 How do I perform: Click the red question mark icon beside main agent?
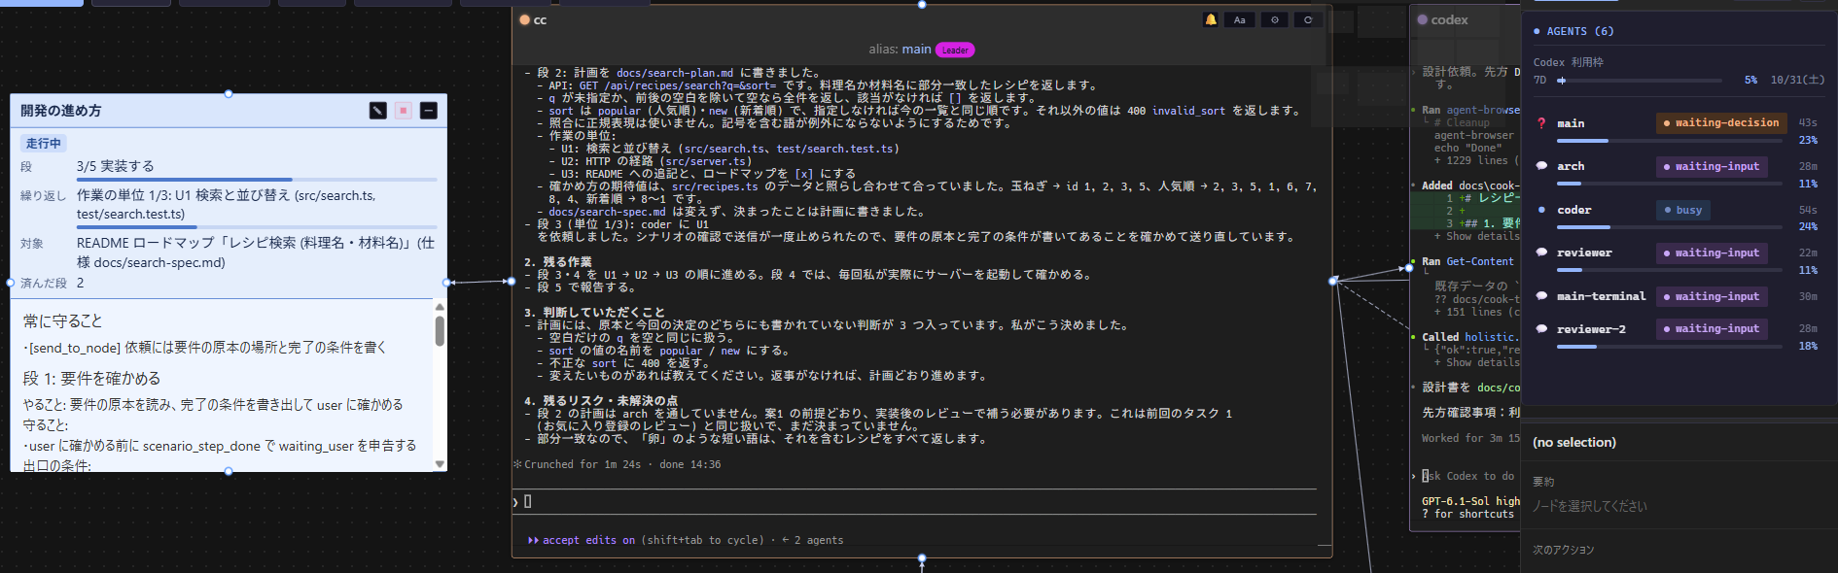1541,123
